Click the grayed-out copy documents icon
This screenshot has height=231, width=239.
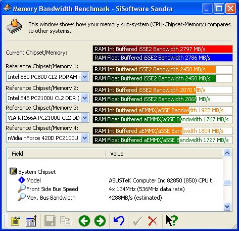coord(66,221)
